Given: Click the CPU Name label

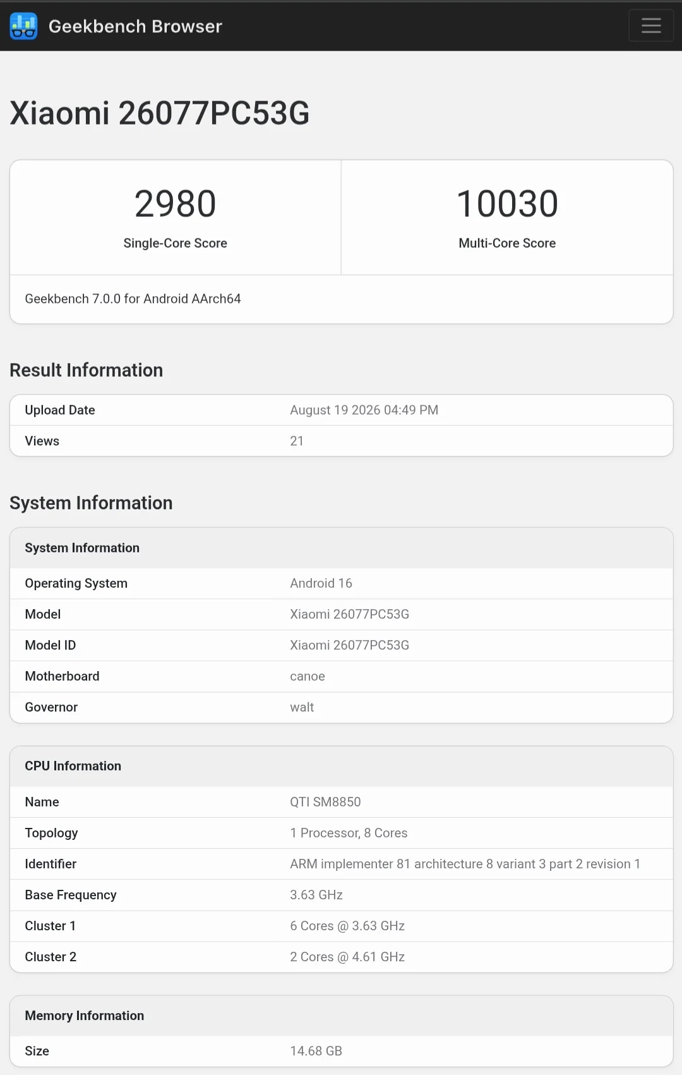Looking at the screenshot, I should tap(42, 802).
